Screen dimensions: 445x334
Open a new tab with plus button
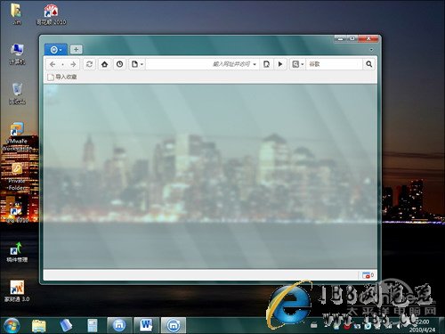coord(77,50)
